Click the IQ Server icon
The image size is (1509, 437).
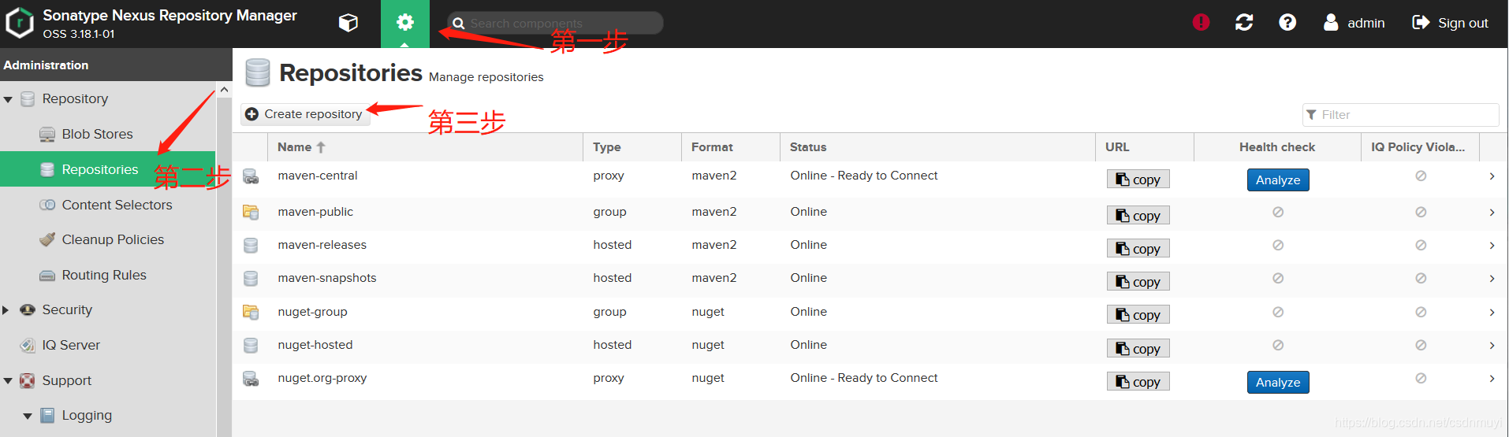pyautogui.click(x=28, y=345)
